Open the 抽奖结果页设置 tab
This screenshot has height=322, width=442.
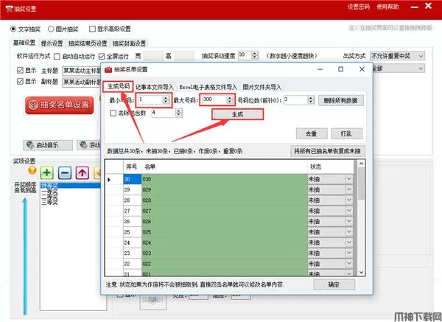tap(88, 43)
